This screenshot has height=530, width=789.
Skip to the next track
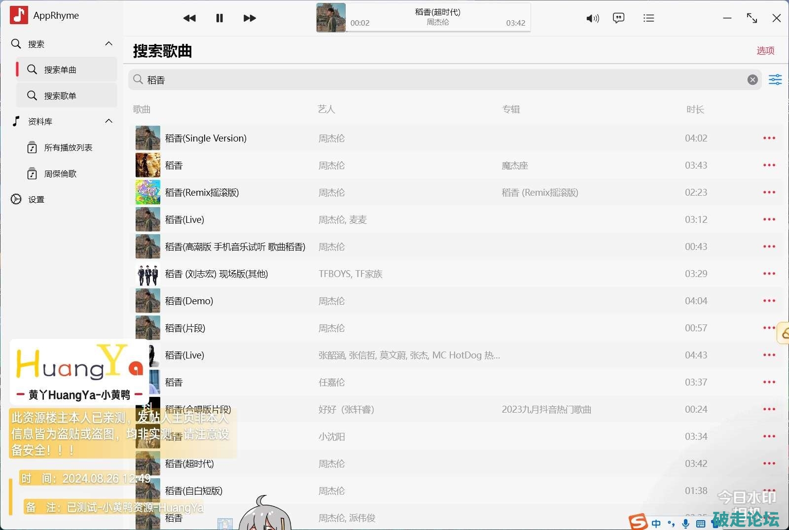coord(250,18)
